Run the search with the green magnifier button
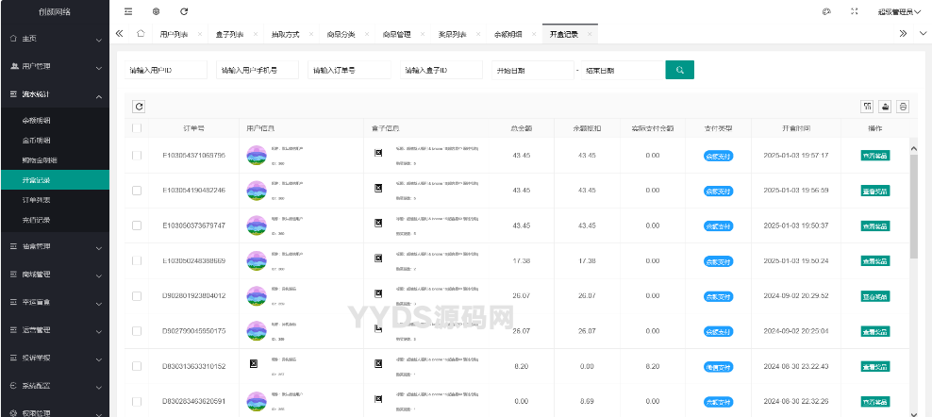The image size is (932, 417). 680,70
